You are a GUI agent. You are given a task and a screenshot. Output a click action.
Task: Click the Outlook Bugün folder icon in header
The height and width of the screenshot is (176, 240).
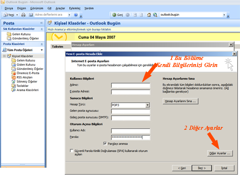click(50, 23)
